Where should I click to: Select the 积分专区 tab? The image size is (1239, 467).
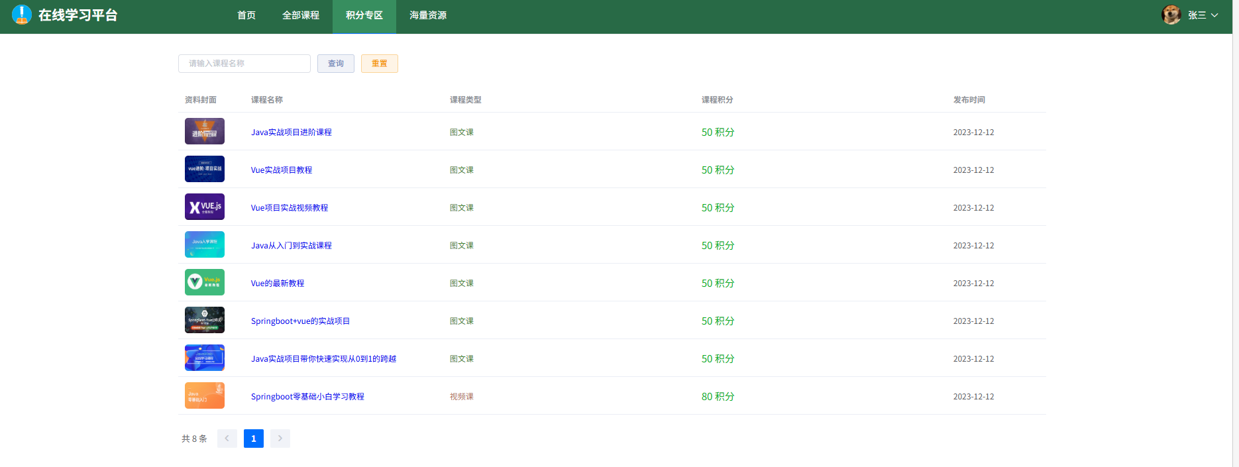point(364,15)
